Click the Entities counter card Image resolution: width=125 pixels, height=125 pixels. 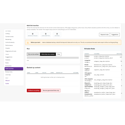[x=57, y=35]
